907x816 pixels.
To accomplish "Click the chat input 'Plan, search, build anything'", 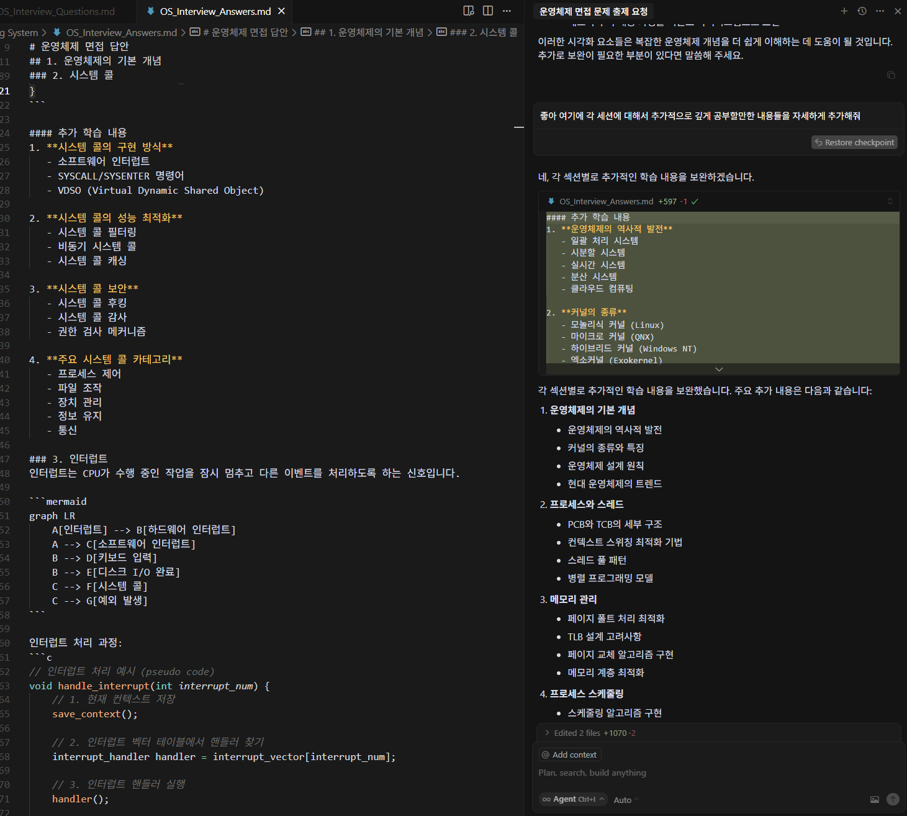I will tap(717, 773).
